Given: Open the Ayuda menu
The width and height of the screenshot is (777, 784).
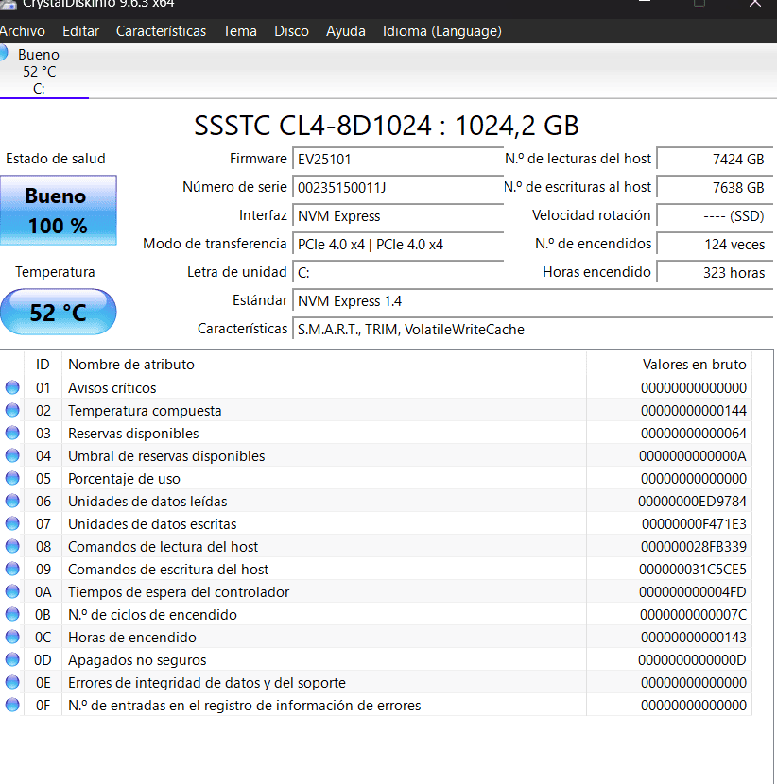Looking at the screenshot, I should [346, 31].
